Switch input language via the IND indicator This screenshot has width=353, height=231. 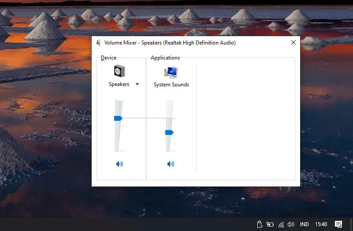305,224
